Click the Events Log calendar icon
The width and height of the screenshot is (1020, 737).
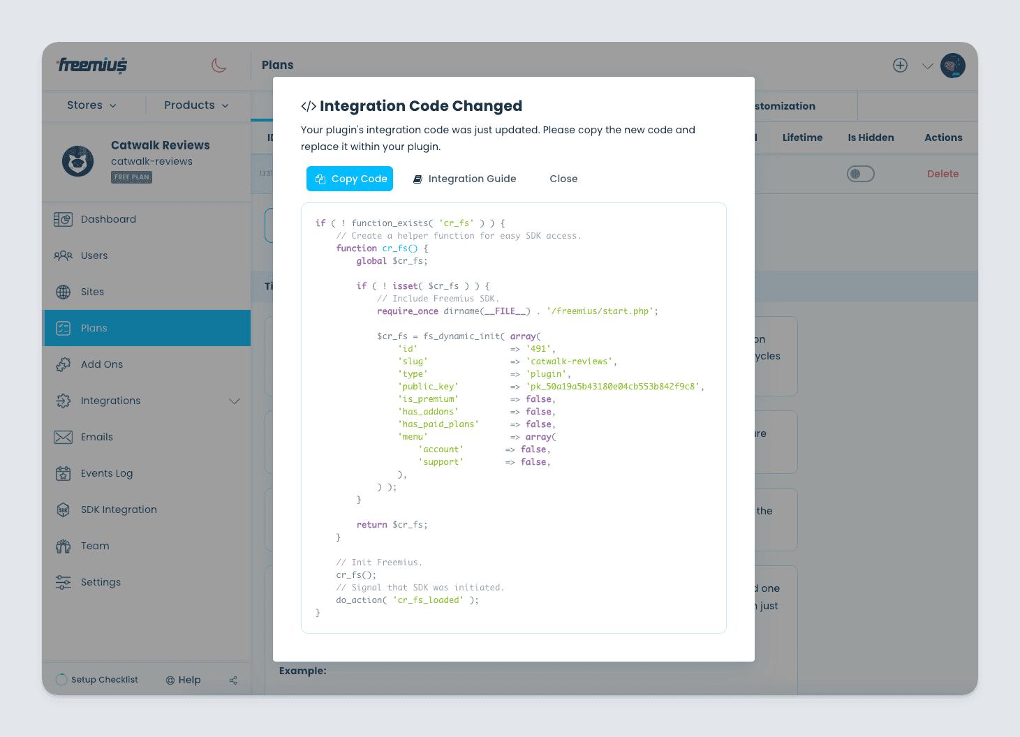pyautogui.click(x=63, y=473)
